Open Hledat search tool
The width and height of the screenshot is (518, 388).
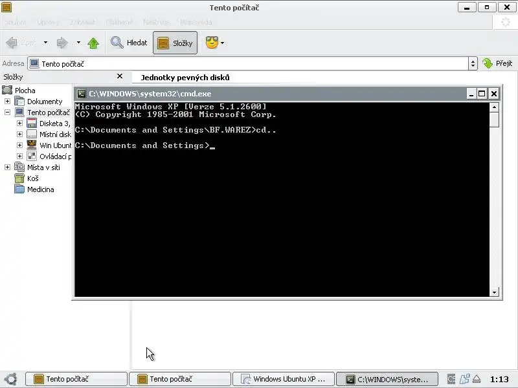129,43
